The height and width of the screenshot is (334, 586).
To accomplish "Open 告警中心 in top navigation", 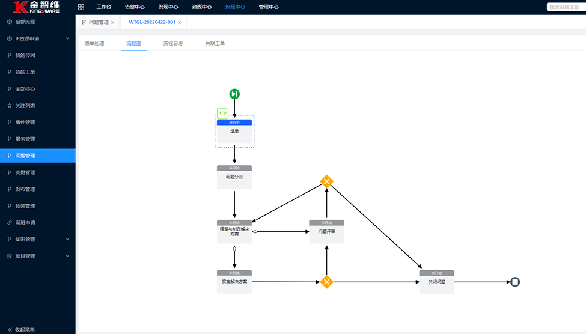I will coord(135,7).
